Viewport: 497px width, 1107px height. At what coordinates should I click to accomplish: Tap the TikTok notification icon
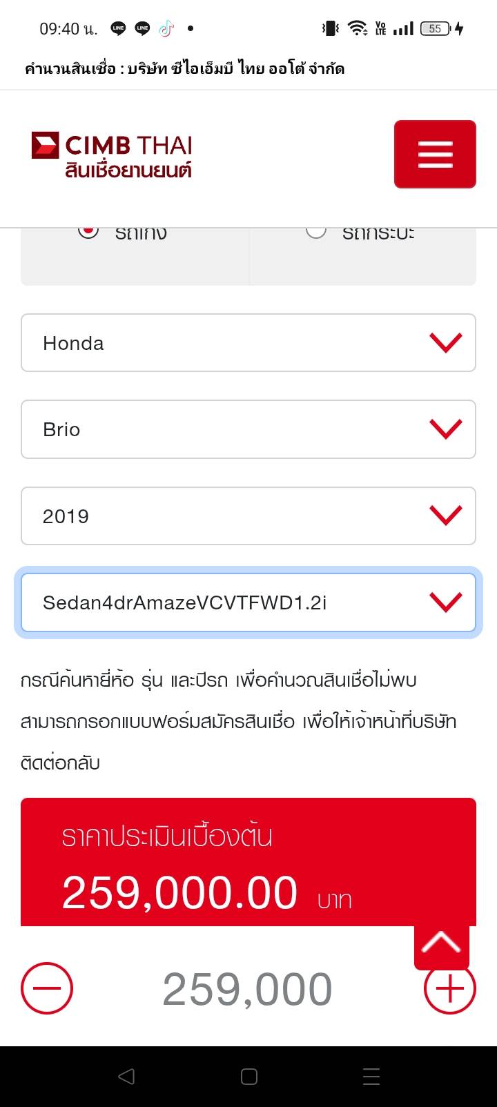[x=166, y=28]
